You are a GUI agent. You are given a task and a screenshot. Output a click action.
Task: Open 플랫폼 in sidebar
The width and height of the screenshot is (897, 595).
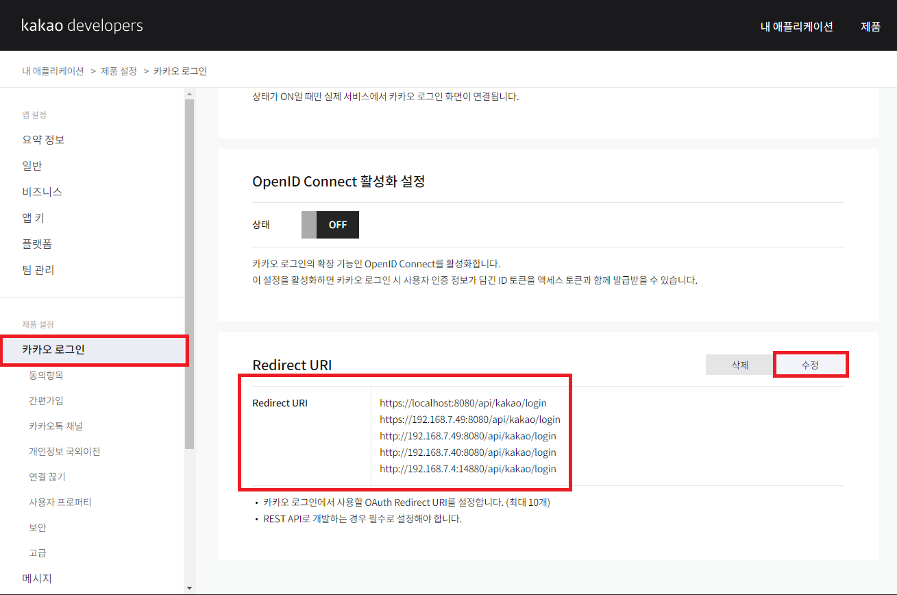37,244
